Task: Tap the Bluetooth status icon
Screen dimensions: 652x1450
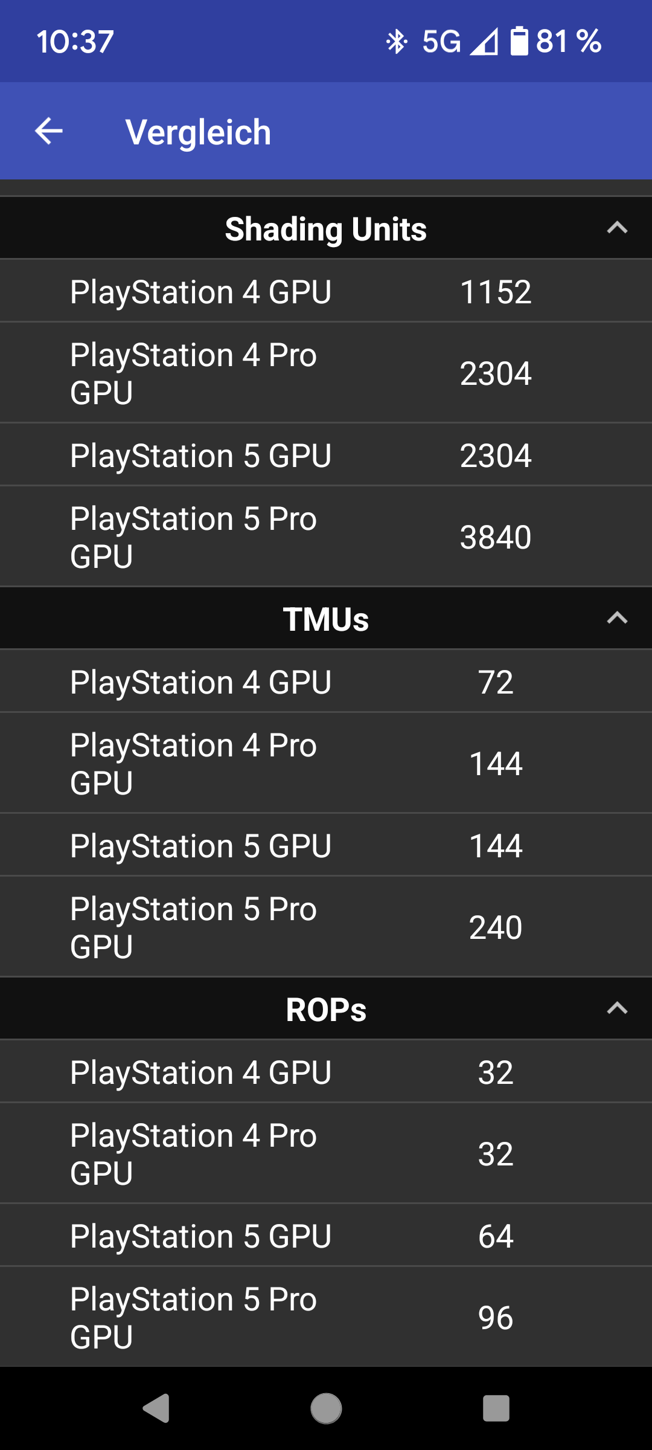Action: (x=397, y=41)
